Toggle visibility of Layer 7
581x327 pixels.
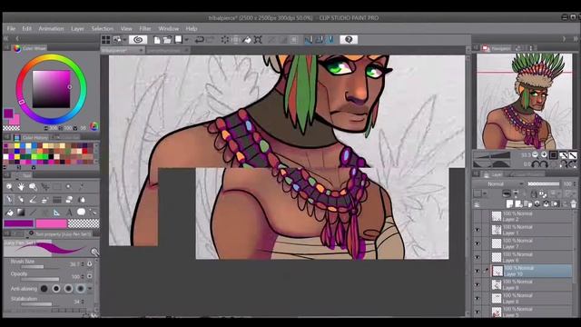pyautogui.click(x=478, y=243)
